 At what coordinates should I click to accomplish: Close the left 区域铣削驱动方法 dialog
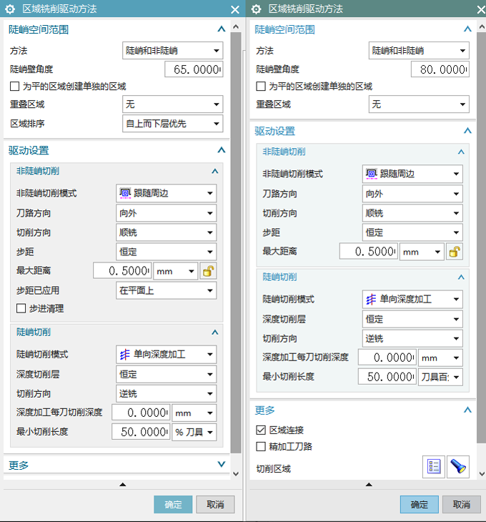click(x=235, y=9)
